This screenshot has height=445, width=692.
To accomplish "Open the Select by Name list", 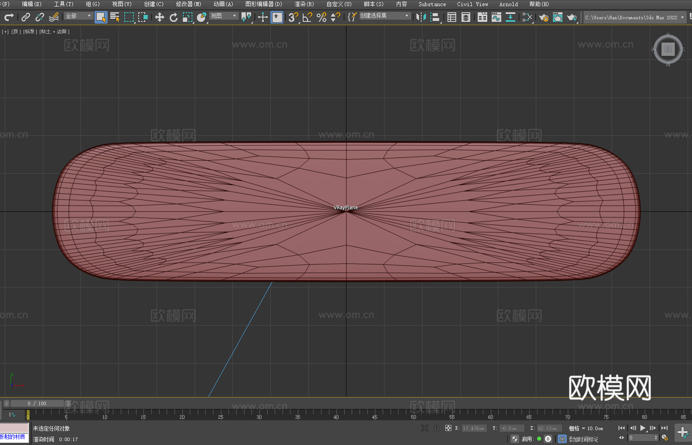I will point(115,17).
